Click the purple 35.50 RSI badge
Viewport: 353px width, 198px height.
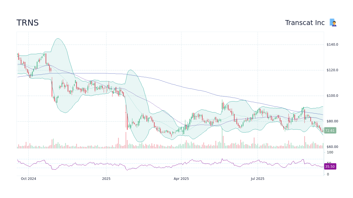point(330,167)
